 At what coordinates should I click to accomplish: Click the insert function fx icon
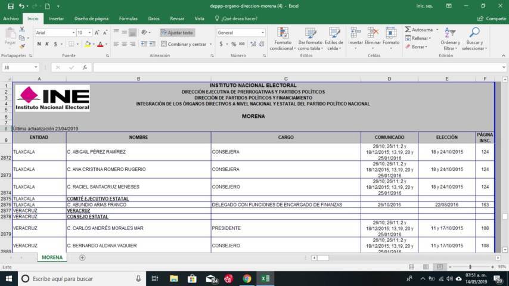point(85,67)
